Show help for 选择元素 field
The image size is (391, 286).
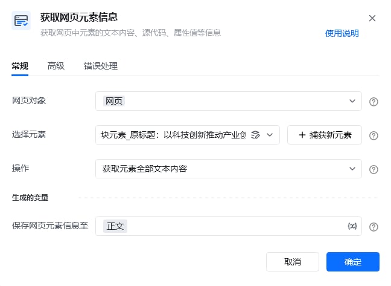(x=374, y=135)
